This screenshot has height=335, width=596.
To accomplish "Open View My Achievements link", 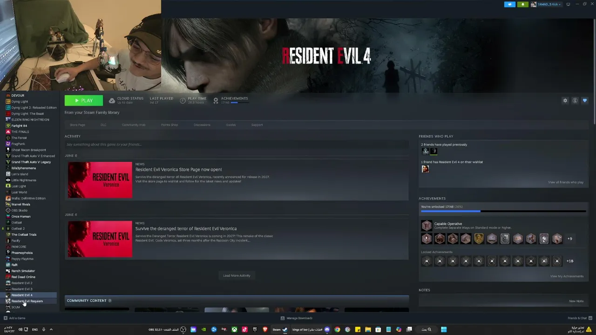I will [x=567, y=276].
